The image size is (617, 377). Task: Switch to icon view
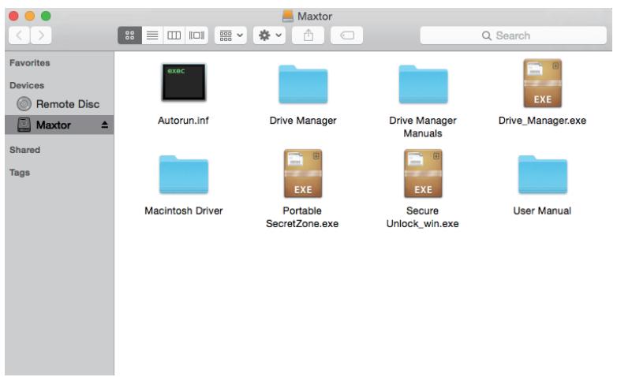130,35
